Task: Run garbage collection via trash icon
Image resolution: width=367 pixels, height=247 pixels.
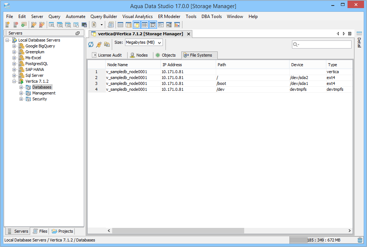Action: (x=360, y=240)
